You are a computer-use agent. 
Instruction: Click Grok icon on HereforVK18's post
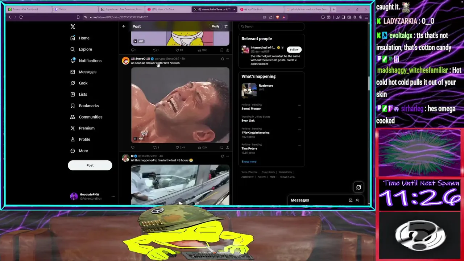(x=223, y=156)
